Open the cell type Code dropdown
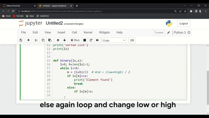 click(114, 40)
